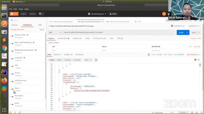Open query params three-dot options

click(190, 47)
